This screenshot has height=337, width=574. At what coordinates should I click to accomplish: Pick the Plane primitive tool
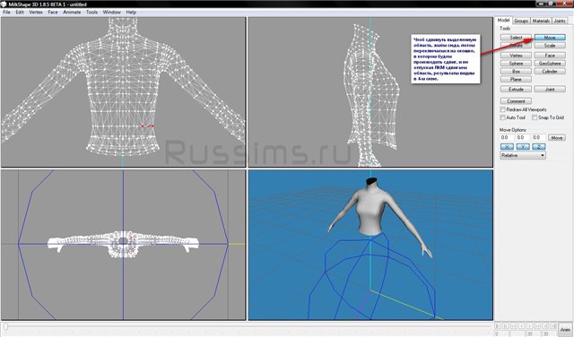516,80
